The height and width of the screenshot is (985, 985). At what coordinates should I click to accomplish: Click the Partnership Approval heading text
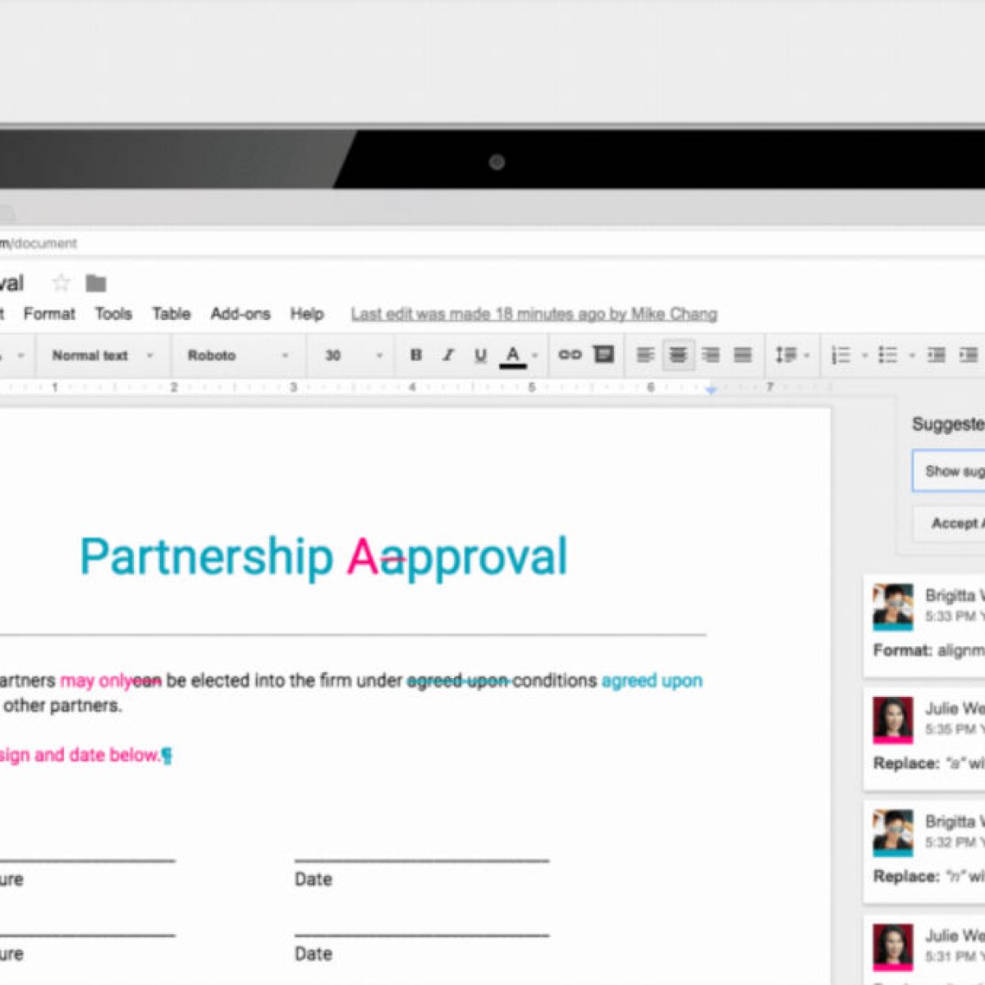tap(323, 557)
